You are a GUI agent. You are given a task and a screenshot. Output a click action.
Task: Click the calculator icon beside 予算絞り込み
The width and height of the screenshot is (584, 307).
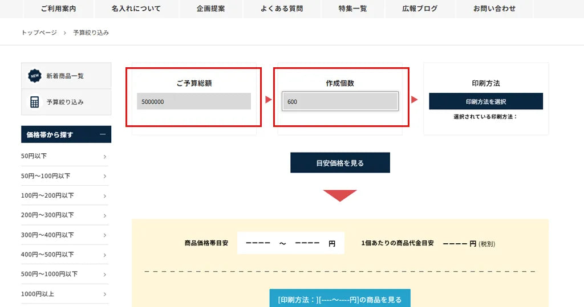pyautogui.click(x=35, y=102)
